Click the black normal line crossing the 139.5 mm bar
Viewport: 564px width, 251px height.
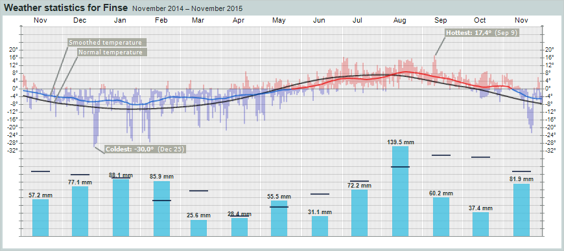coord(401,167)
